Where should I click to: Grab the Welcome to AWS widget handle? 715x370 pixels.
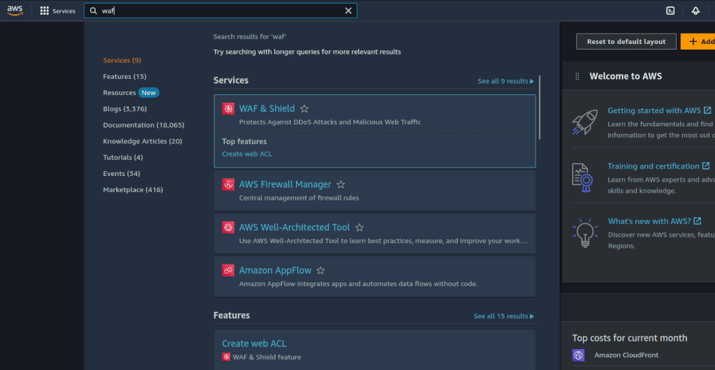click(x=577, y=77)
